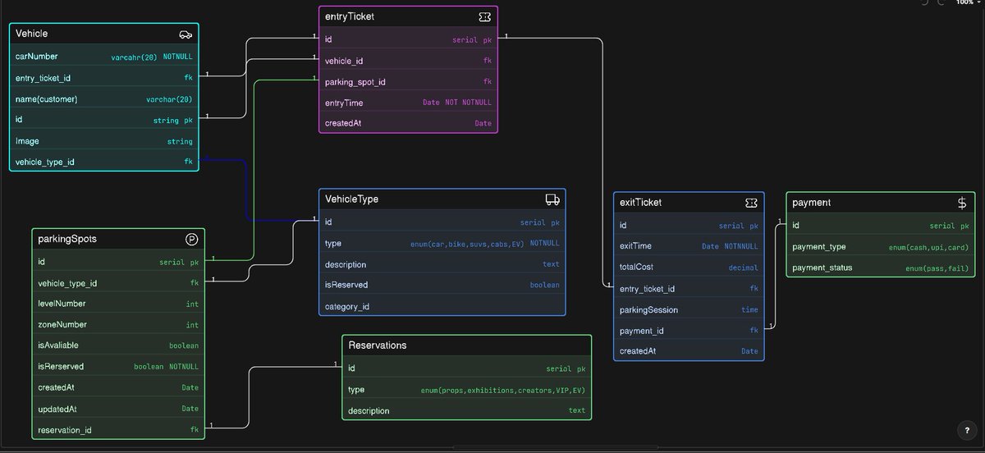Select the payment table title
Viewport: 985px width, 453px height.
[812, 202]
